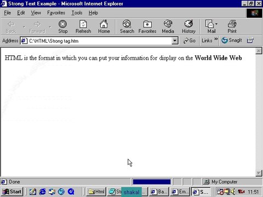Click the red tray icon near clock
Screen dimensions: 263x197
coord(241,192)
